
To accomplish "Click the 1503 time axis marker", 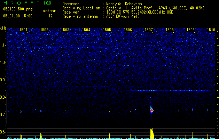I will (65, 30).
